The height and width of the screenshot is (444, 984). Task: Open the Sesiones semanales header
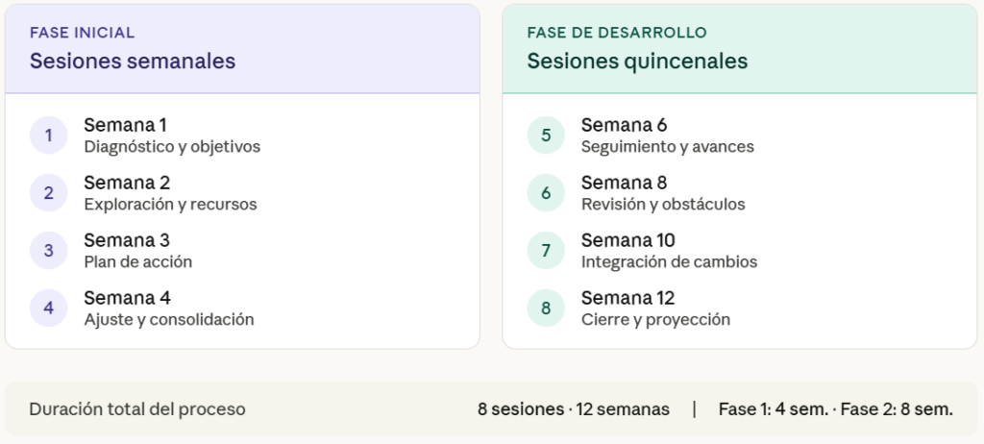coord(133,62)
